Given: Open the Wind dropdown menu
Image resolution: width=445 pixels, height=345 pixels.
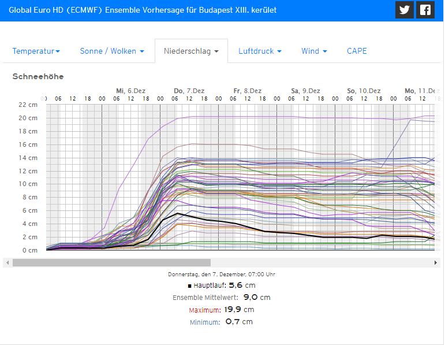Looking at the screenshot, I should click(x=314, y=51).
